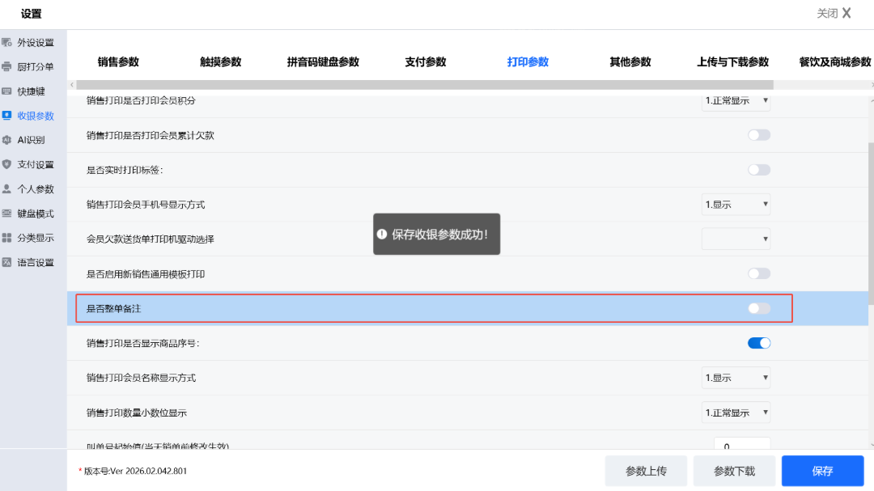Toggle 是否实时打印标签 switch
Screen dimensions: 874x491
[x=758, y=170]
